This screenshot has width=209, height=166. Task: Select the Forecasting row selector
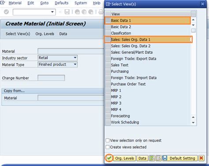point(108,116)
